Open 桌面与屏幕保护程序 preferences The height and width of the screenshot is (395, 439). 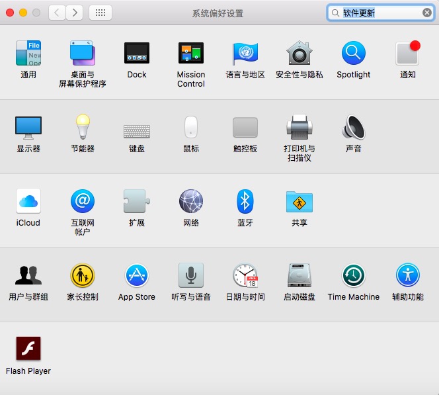[83, 54]
